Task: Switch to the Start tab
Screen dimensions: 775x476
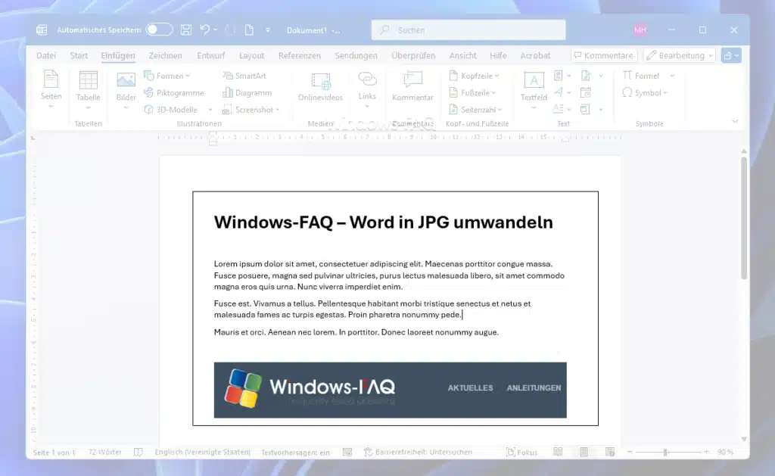Action: (79, 55)
